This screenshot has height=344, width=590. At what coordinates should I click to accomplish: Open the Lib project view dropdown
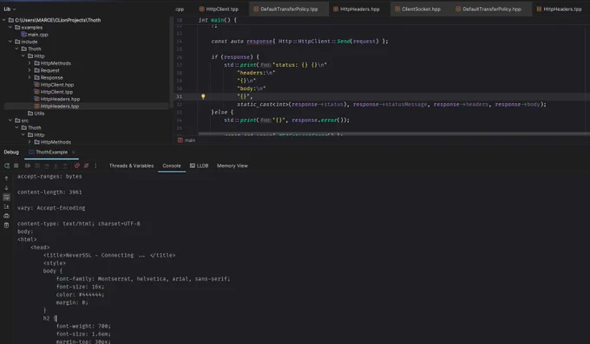[x=10, y=9]
